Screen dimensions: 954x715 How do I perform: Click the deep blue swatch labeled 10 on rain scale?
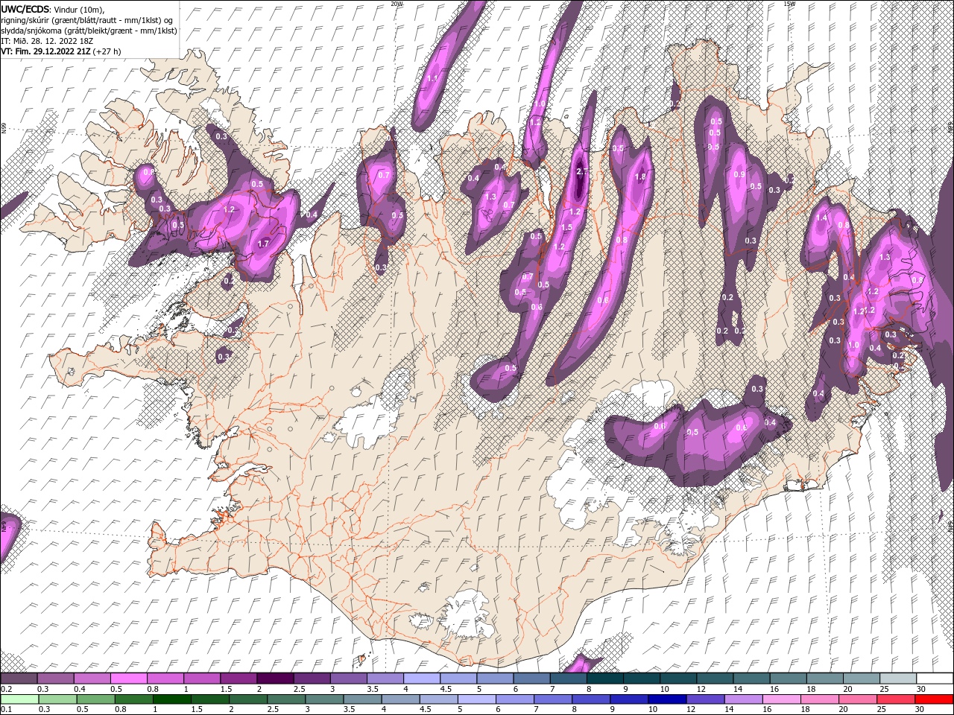point(667,699)
